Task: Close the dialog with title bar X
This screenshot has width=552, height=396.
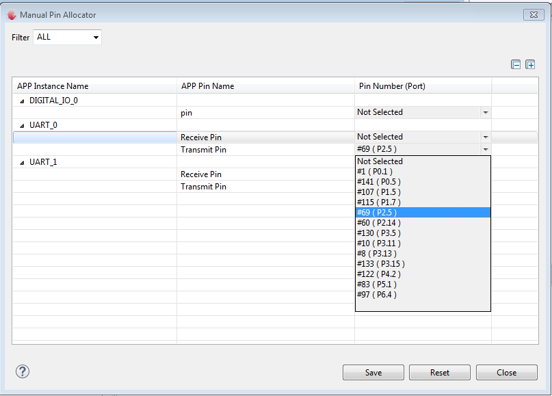Action: [x=534, y=15]
